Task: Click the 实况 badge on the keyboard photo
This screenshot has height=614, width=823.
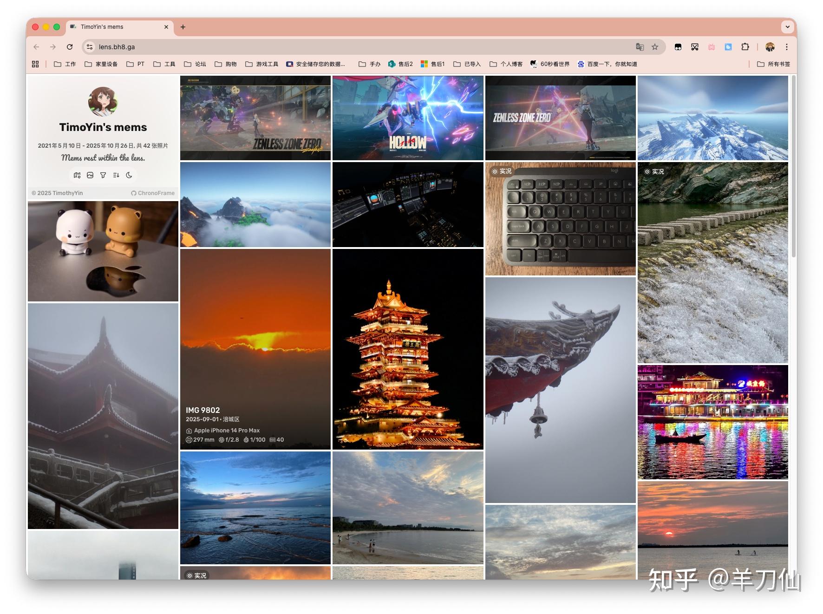Action: click(x=502, y=171)
